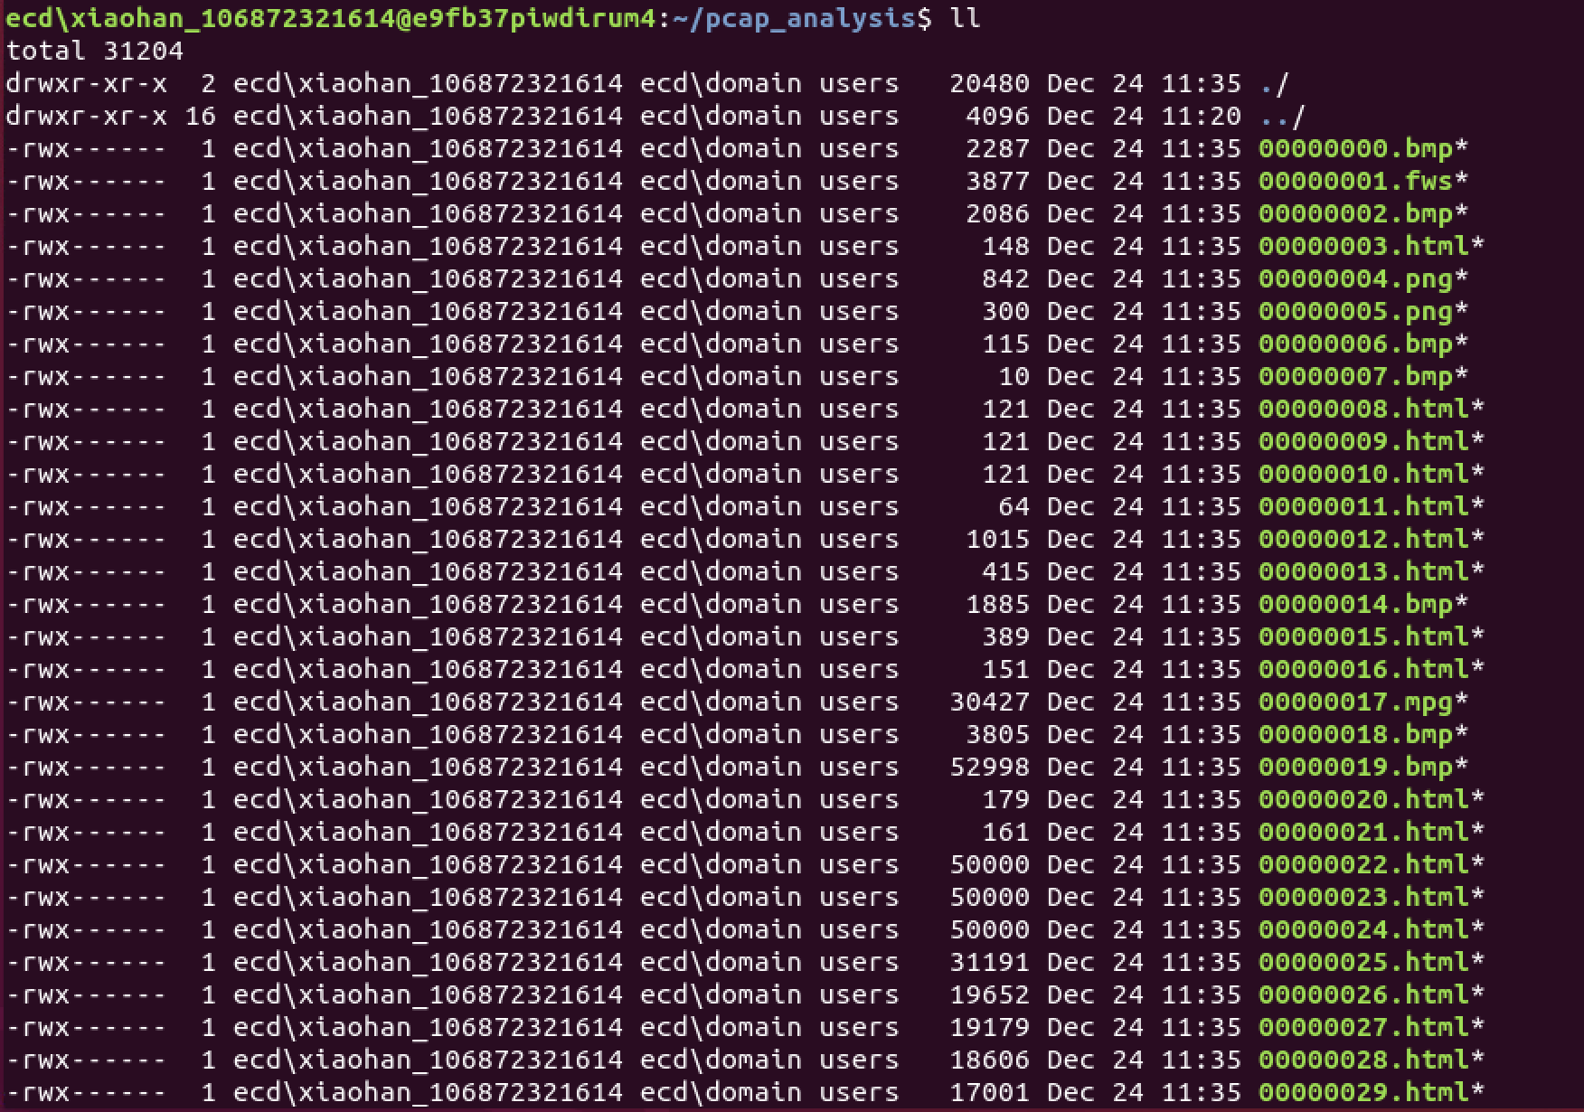This screenshot has height=1112, width=1584.
Task: Select file name 00000025.html
Action: point(1363,962)
